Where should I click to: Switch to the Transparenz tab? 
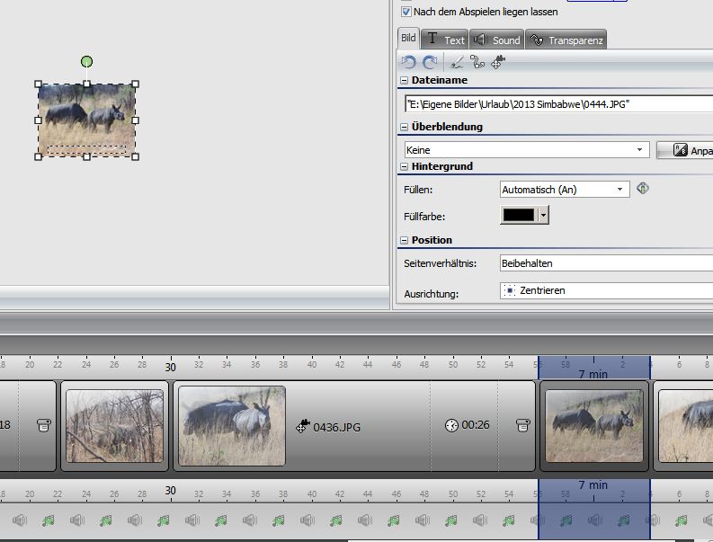[566, 40]
